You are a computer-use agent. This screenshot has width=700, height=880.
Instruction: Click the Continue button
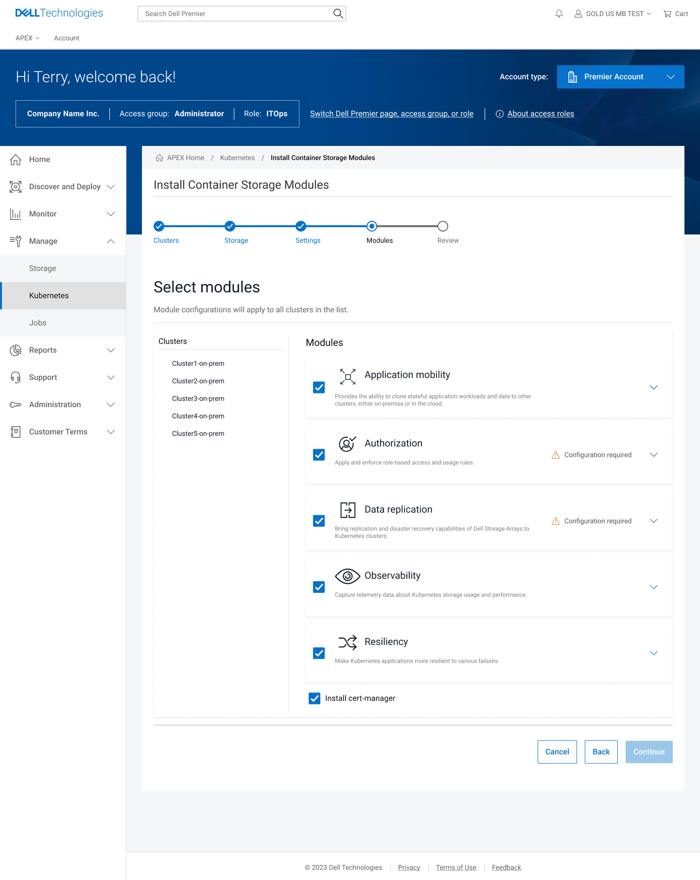649,752
